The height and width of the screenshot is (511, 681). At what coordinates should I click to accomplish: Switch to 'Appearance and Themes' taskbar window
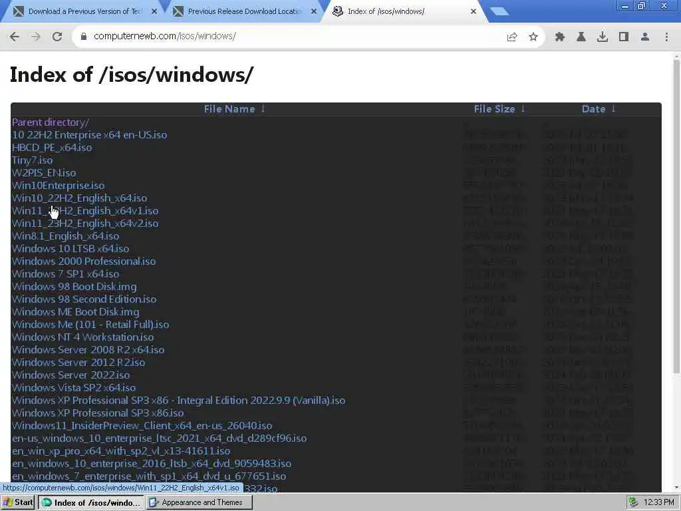point(199,502)
